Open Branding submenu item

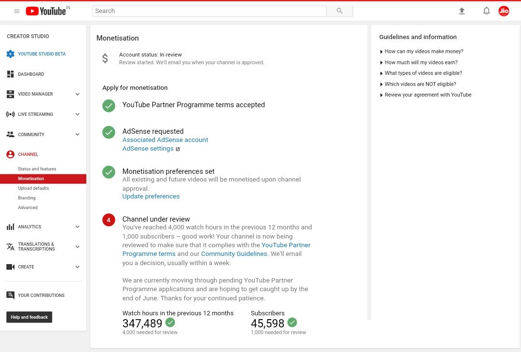(x=27, y=198)
